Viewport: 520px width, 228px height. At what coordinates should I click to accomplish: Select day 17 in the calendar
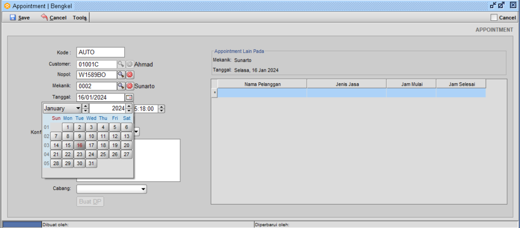click(x=91, y=145)
